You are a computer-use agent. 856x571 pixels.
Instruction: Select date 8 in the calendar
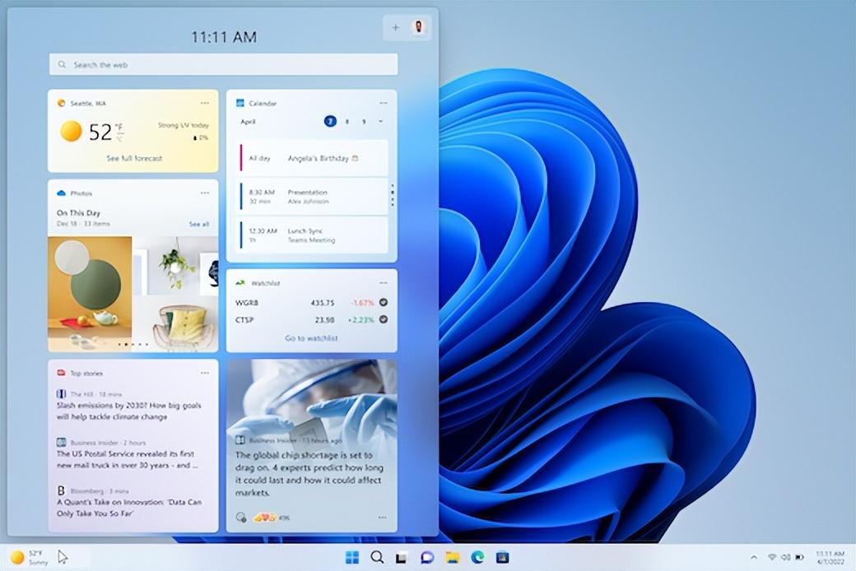pos(347,122)
